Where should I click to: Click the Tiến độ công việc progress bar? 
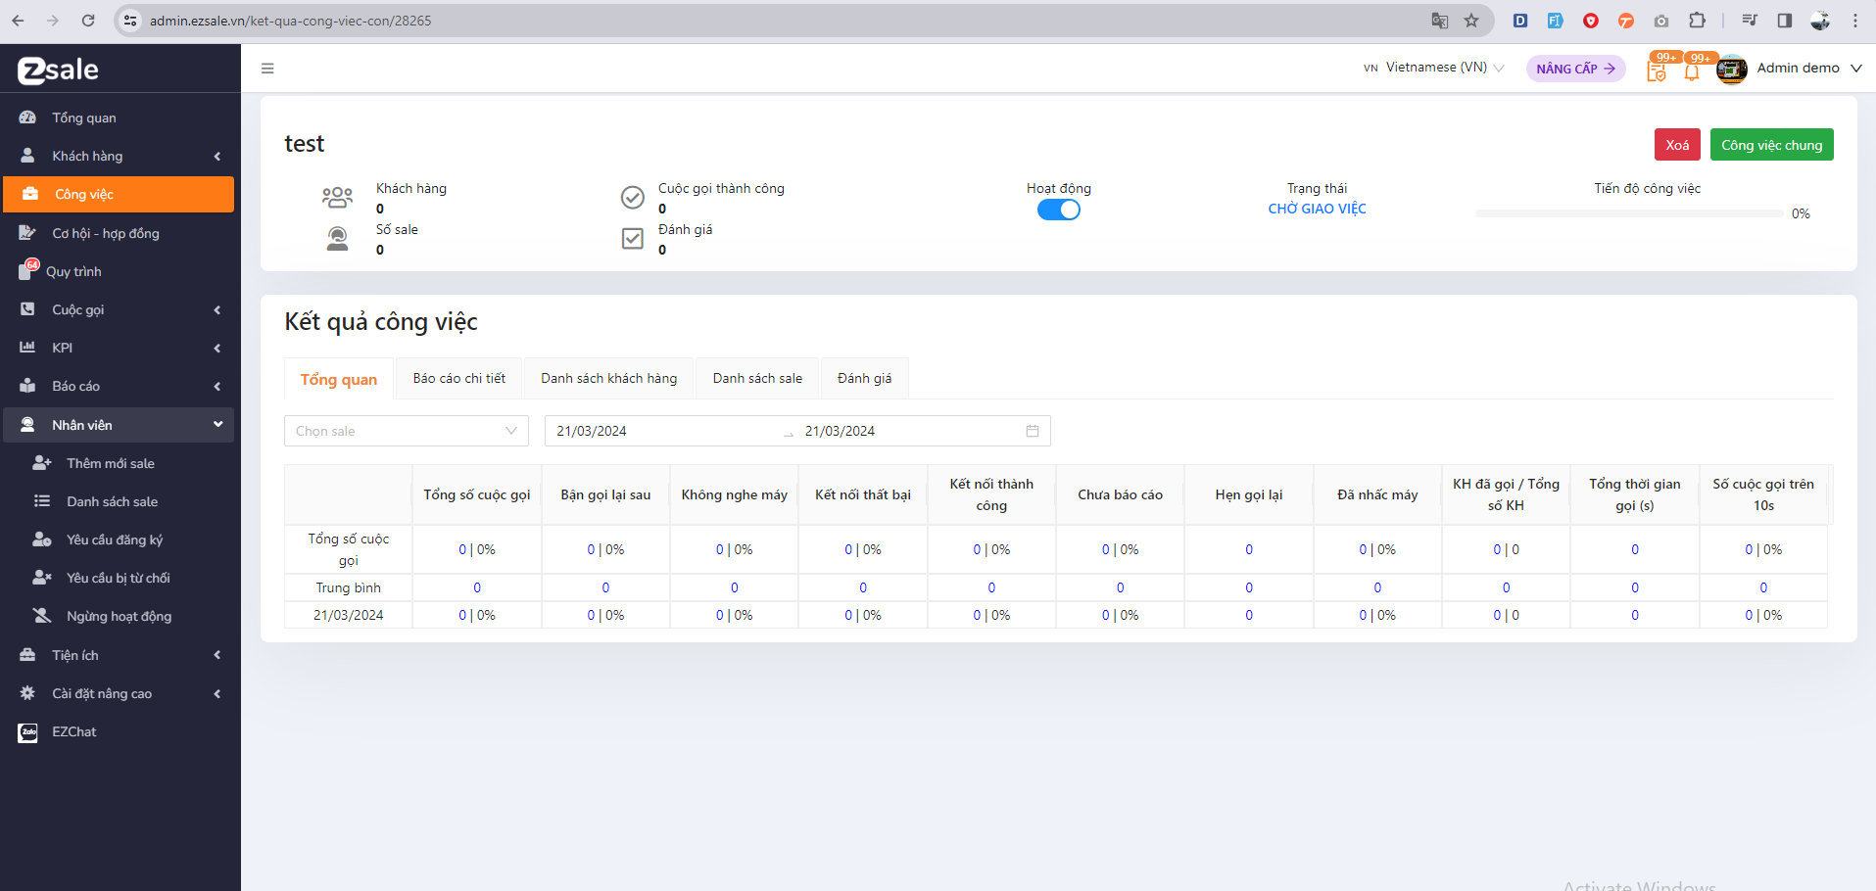[x=1629, y=213]
